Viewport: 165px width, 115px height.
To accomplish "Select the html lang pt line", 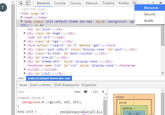I will 34,13.
